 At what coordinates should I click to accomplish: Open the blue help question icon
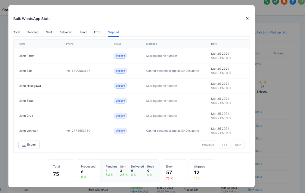click(x=293, y=2)
